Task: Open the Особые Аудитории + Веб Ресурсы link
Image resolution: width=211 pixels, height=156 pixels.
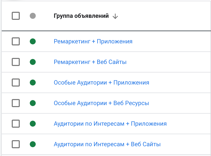Action: [101, 103]
